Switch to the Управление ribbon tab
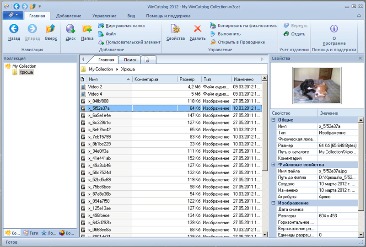Image resolution: width=366 pixels, height=247 pixels. [104, 16]
